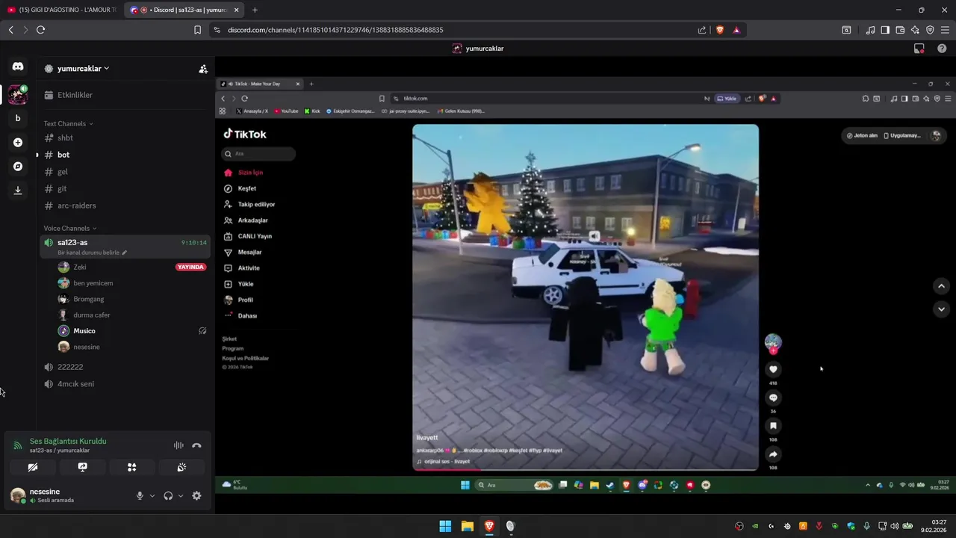Bookmark this page in the address bar

pos(197,30)
